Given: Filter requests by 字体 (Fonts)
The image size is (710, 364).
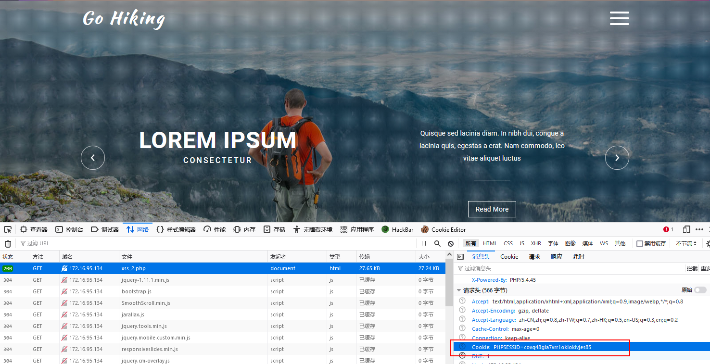Looking at the screenshot, I should tap(553, 244).
